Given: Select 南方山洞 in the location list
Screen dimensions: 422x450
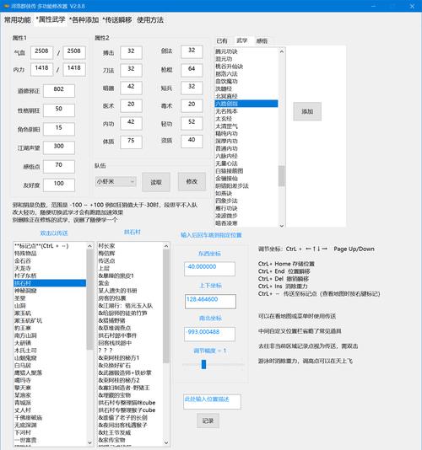Looking at the screenshot, I should point(50,335).
